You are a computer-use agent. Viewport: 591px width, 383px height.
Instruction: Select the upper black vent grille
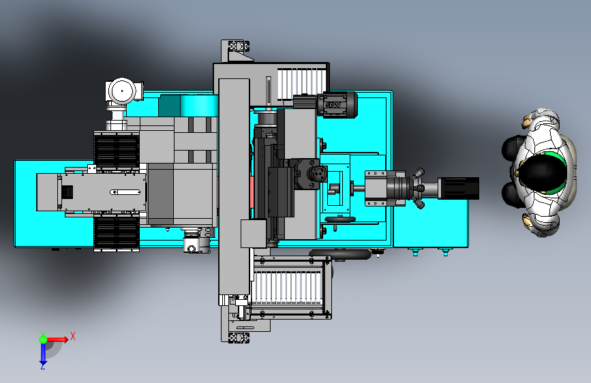point(117,151)
